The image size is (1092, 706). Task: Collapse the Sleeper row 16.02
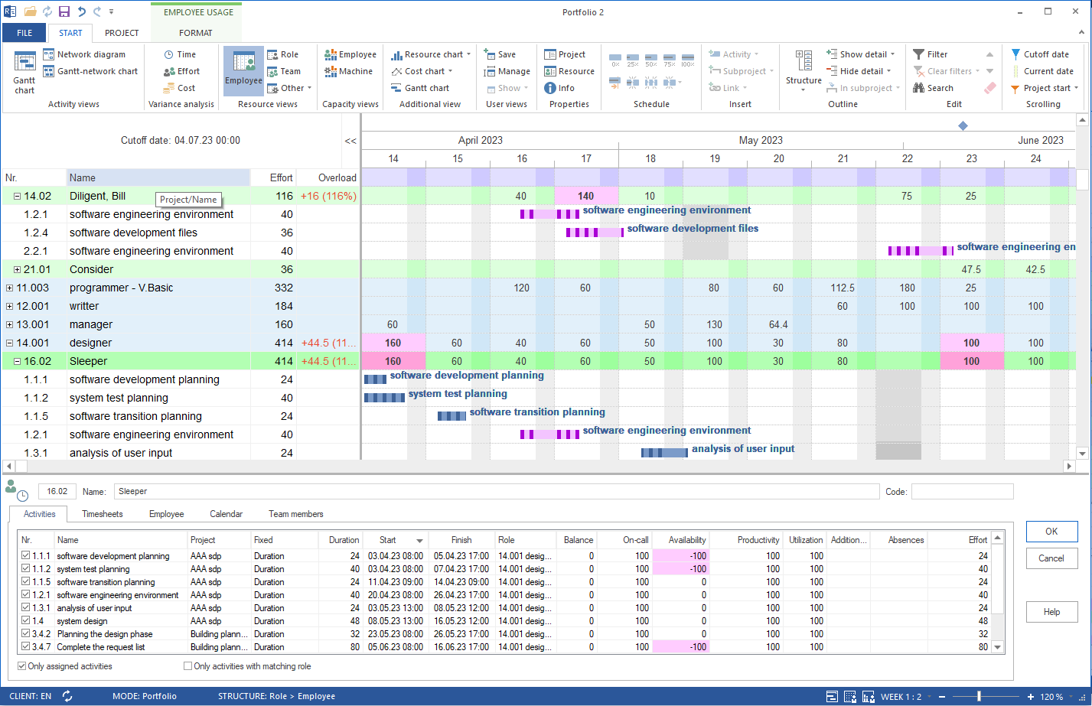17,360
